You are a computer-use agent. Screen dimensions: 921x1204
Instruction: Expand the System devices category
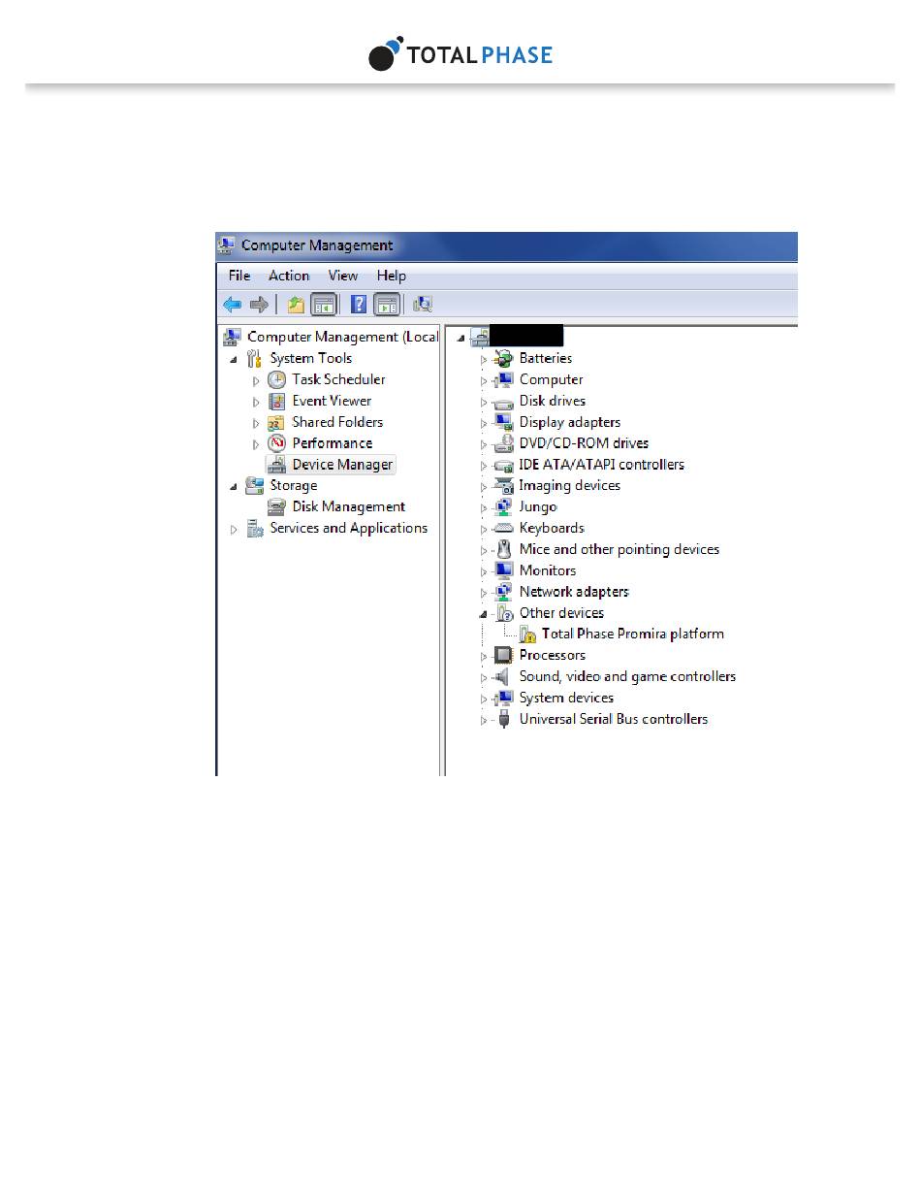point(484,699)
